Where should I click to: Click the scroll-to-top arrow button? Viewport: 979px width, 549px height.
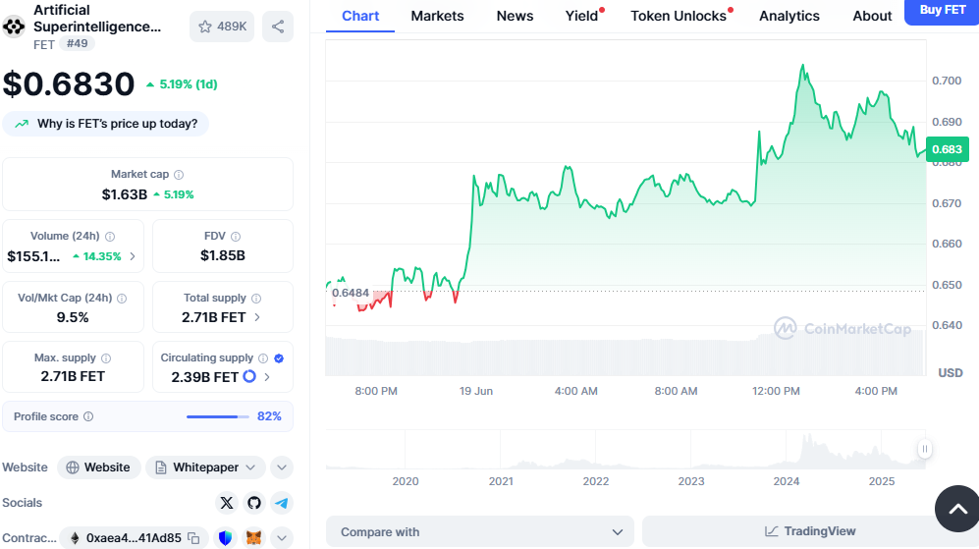pyautogui.click(x=957, y=509)
